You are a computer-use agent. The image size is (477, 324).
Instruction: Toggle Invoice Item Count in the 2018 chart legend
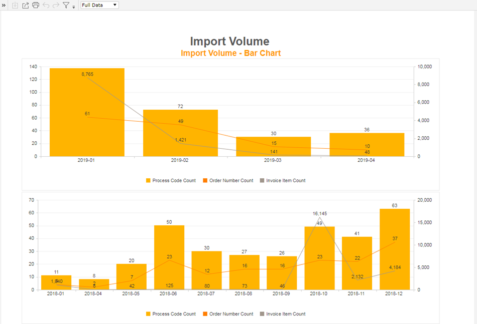pyautogui.click(x=283, y=314)
